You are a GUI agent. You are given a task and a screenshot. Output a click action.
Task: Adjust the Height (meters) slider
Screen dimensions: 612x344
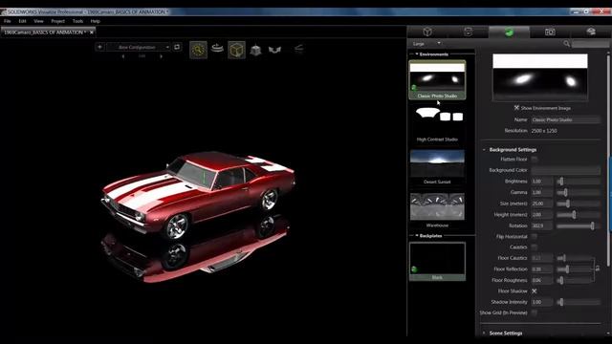pos(579,214)
